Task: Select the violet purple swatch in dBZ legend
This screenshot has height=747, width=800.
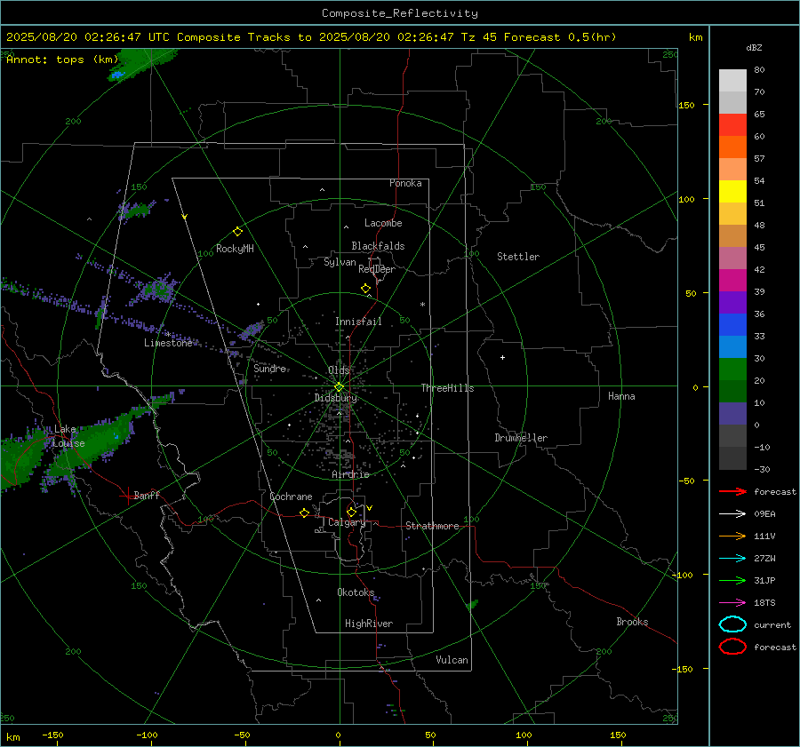Action: point(732,302)
